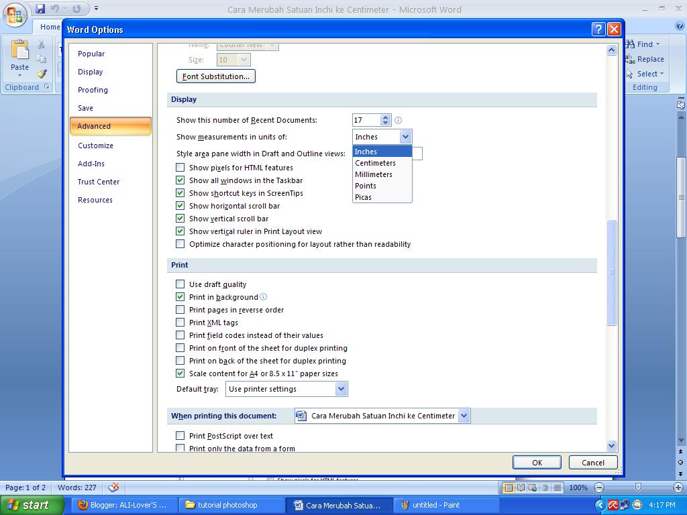
Task: Increase Recent Documents number spinner
Action: pos(385,117)
